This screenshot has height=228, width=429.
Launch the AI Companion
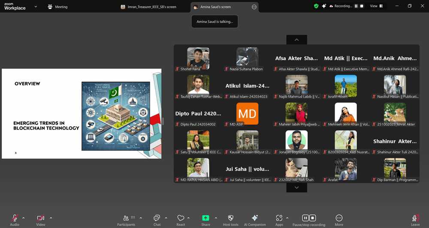pyautogui.click(x=255, y=219)
